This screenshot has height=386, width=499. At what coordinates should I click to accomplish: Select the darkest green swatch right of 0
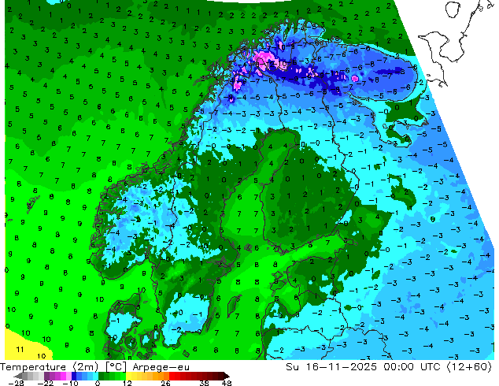point(101,376)
